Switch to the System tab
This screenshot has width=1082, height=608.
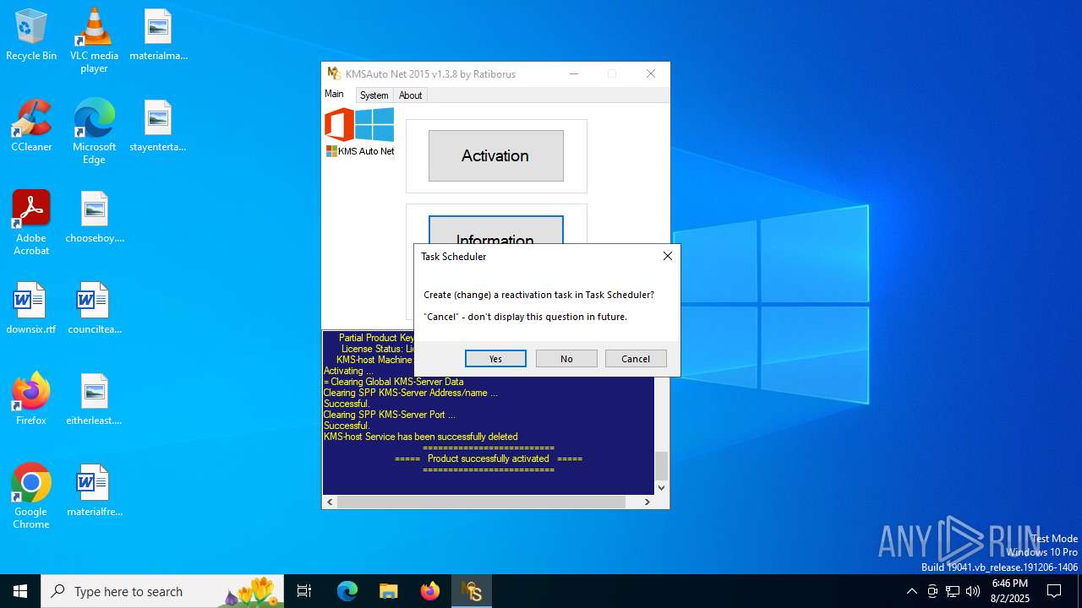[x=374, y=95]
